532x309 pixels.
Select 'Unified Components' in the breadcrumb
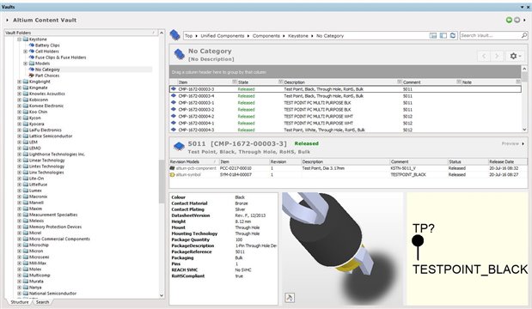tap(223, 35)
